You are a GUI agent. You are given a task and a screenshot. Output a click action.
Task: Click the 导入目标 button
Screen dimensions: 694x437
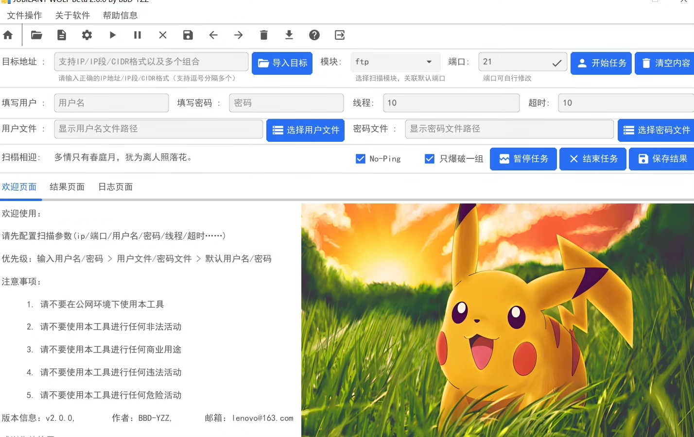(282, 63)
